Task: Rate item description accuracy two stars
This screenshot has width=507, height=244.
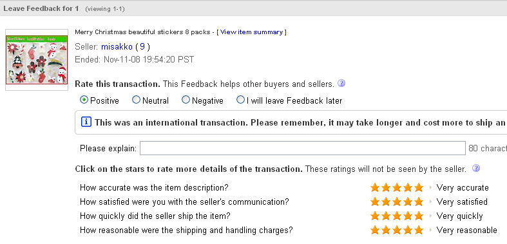Action: click(386, 187)
